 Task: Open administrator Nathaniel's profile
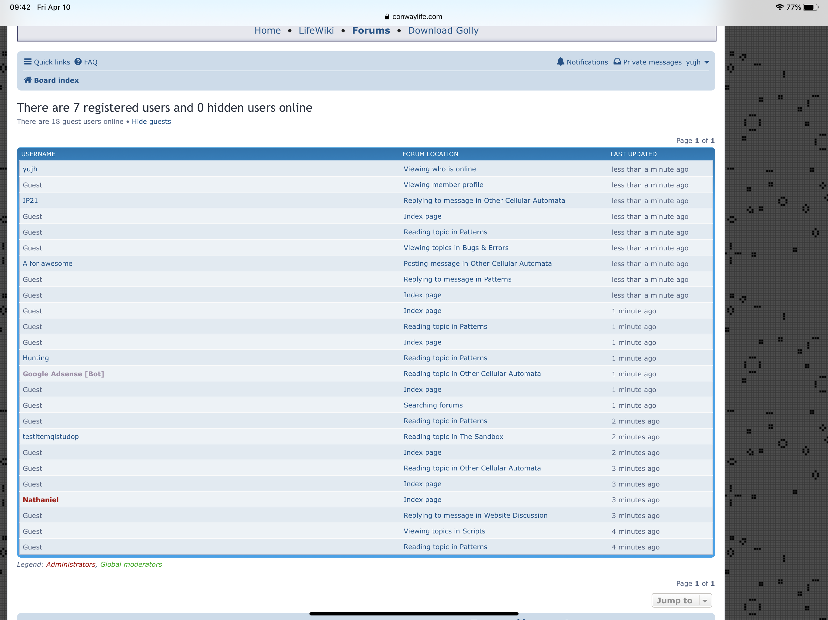click(x=41, y=500)
